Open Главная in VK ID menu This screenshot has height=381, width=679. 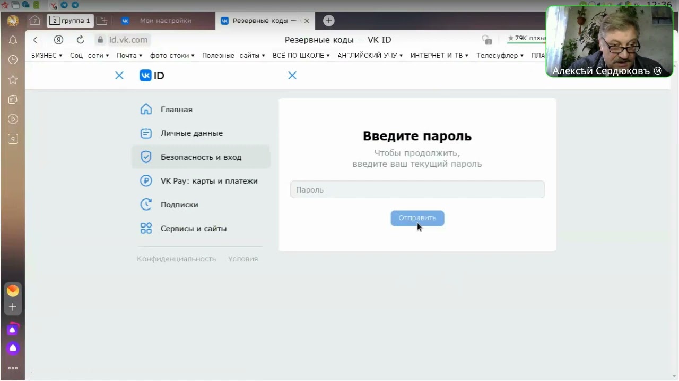coord(201,110)
